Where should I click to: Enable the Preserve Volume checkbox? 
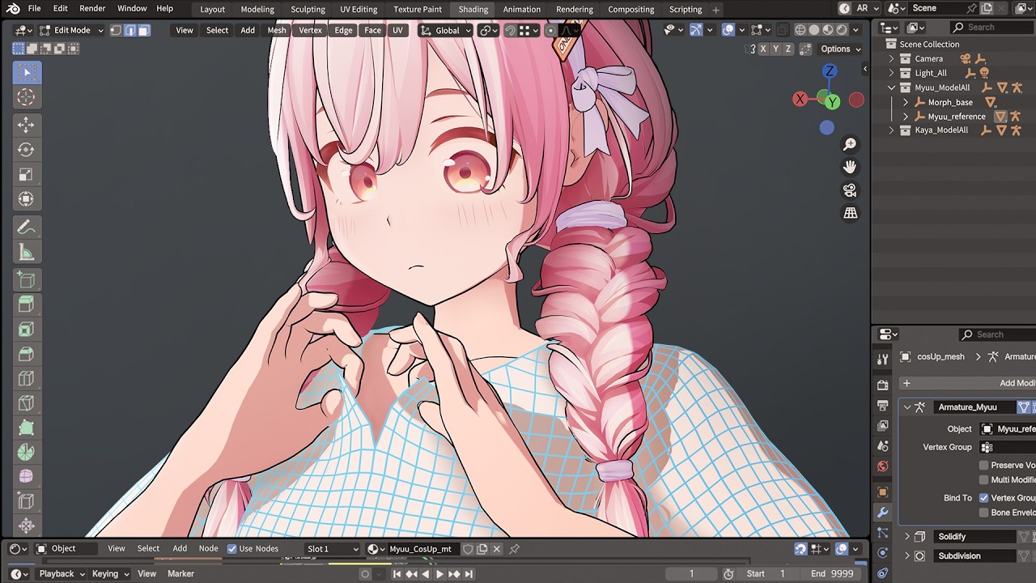pos(984,466)
